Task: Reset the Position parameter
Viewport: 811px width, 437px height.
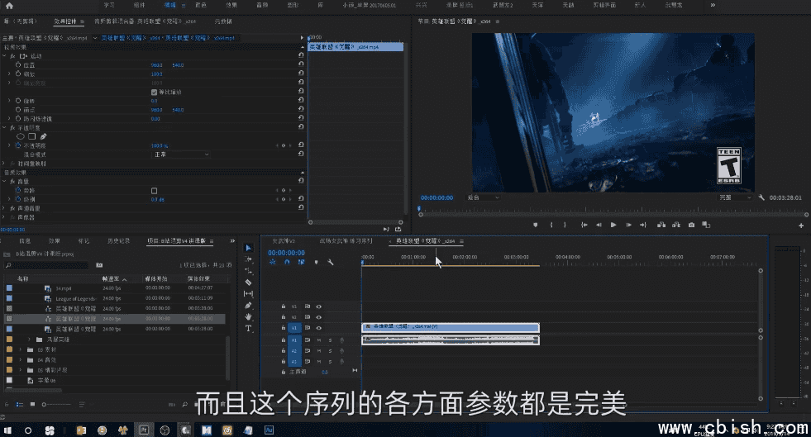Action: coord(300,64)
